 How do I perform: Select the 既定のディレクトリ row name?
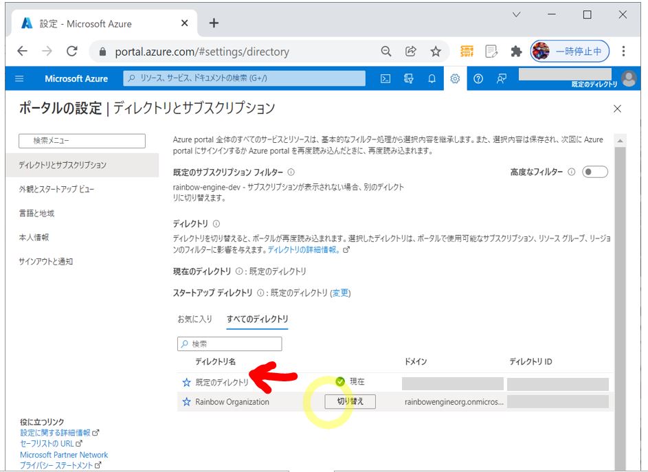point(222,382)
